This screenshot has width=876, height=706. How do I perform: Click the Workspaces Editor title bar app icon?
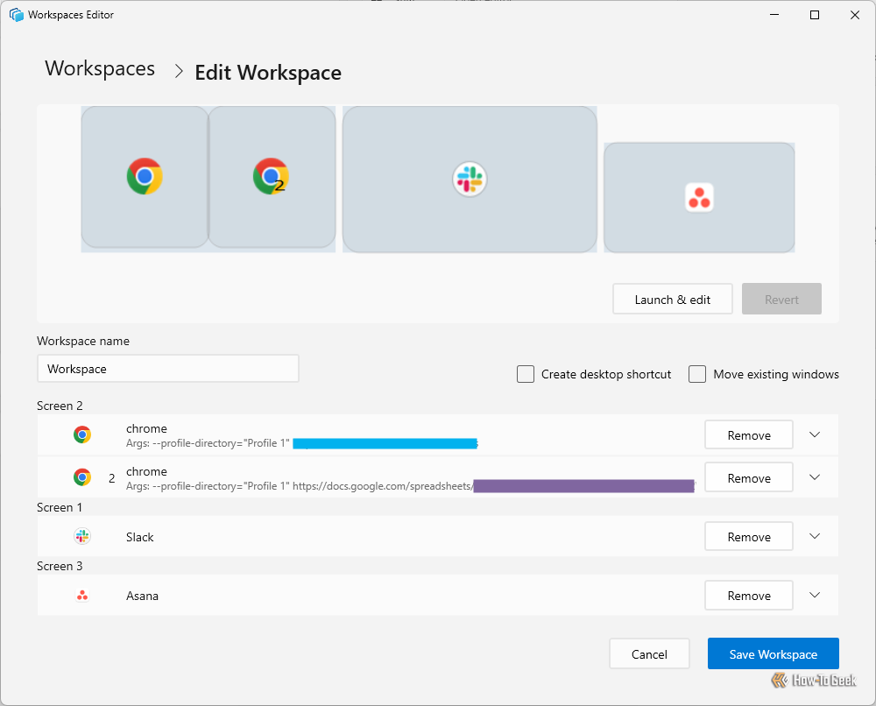click(17, 15)
